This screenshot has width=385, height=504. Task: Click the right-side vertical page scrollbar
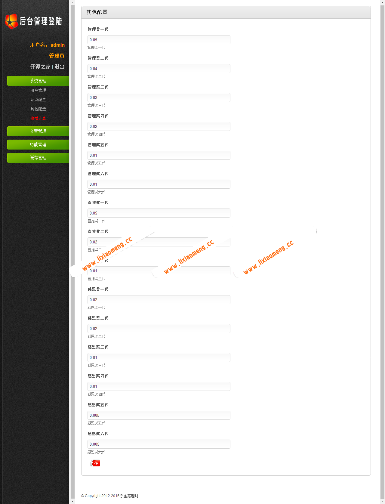[x=382, y=241]
